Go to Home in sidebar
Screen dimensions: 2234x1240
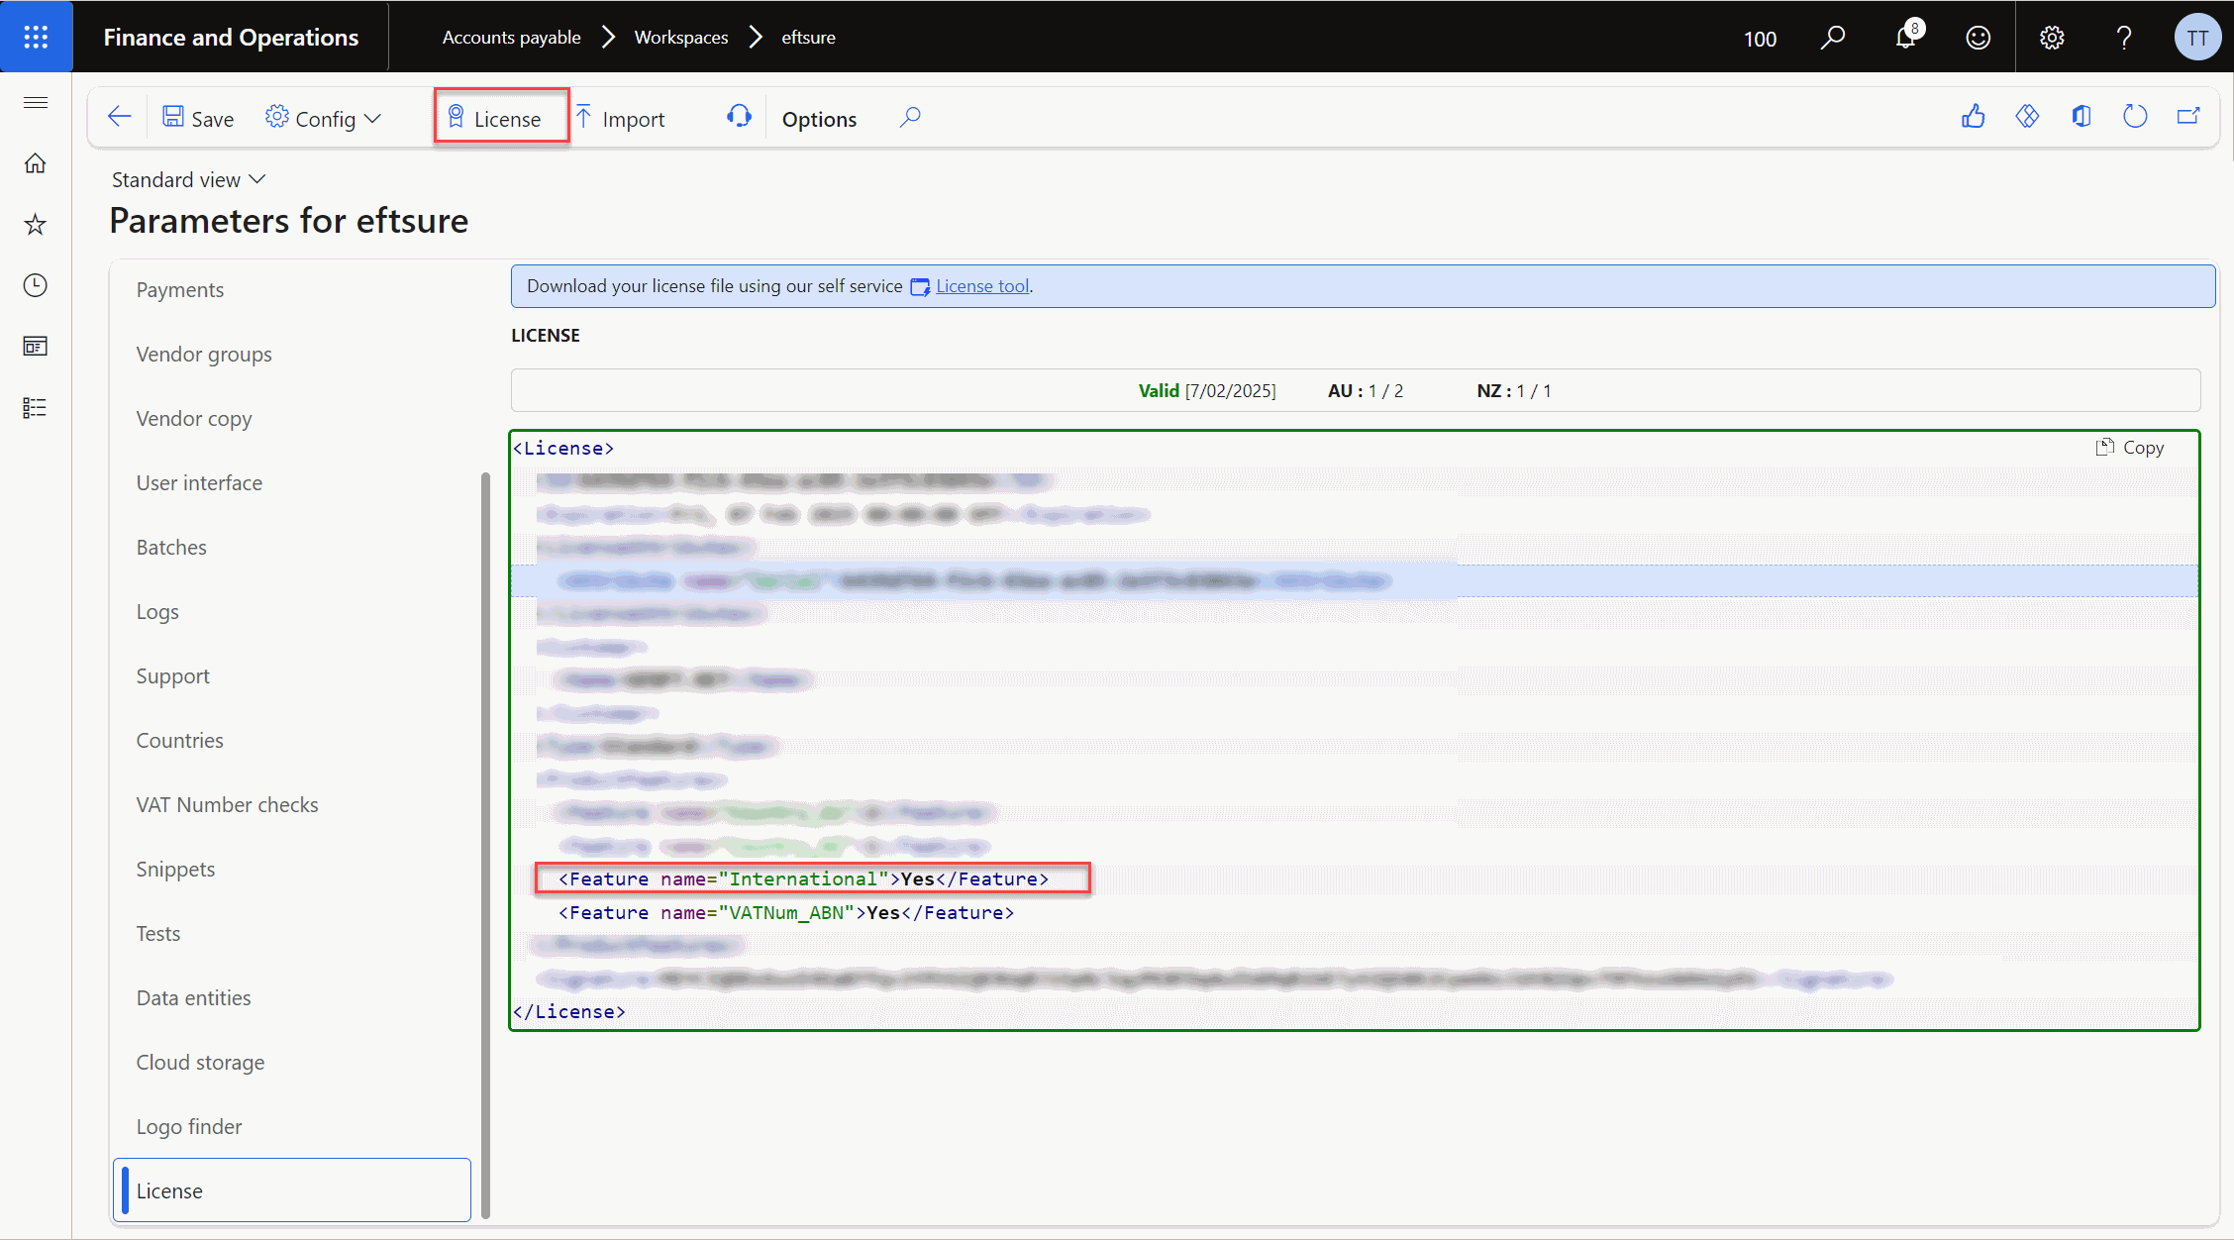(36, 163)
